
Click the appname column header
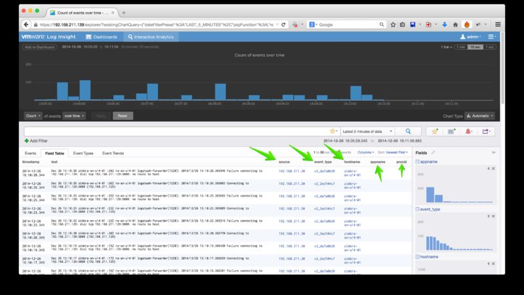378,162
